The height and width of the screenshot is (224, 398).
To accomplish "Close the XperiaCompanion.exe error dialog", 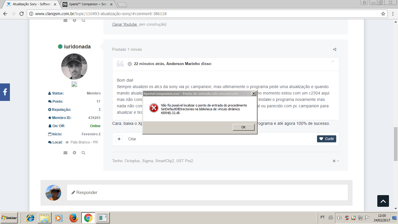I will (254, 94).
